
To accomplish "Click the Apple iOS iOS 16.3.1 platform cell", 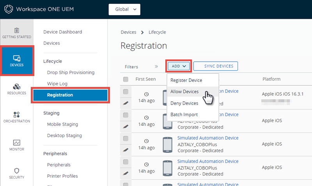I will (282, 94).
